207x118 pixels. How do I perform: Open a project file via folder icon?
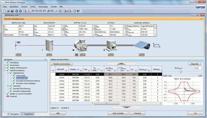point(8,11)
